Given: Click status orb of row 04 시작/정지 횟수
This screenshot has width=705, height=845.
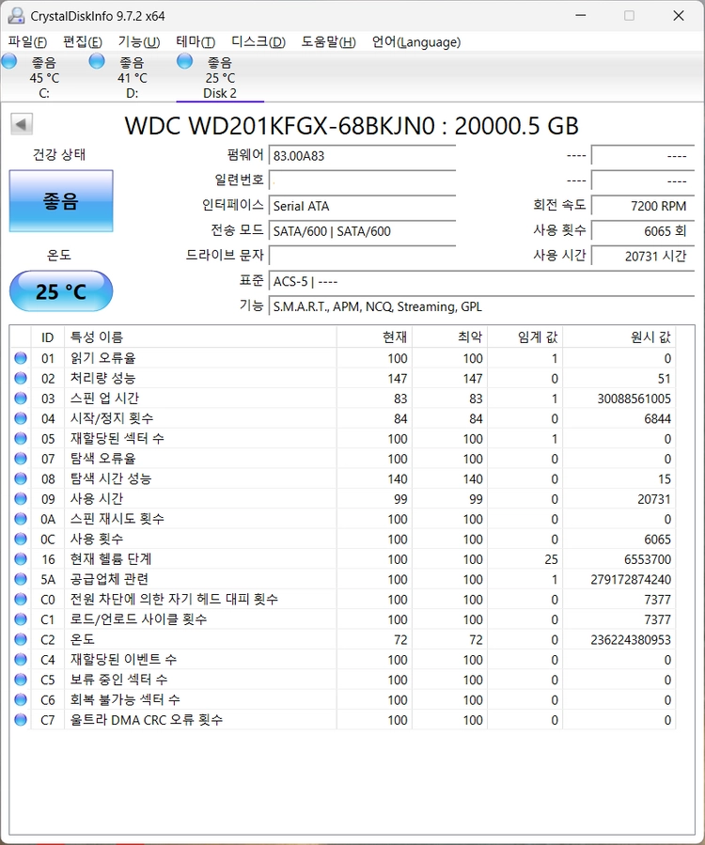Looking at the screenshot, I should click(x=21, y=418).
